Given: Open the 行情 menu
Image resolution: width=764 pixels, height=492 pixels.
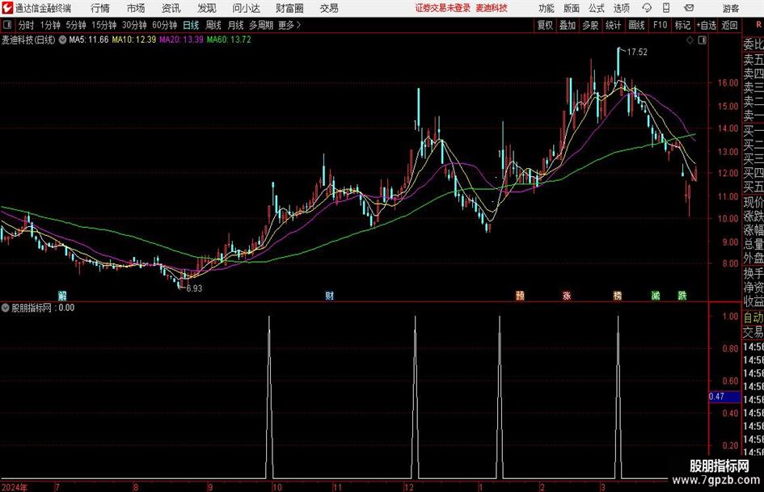Looking at the screenshot, I should click(x=100, y=8).
